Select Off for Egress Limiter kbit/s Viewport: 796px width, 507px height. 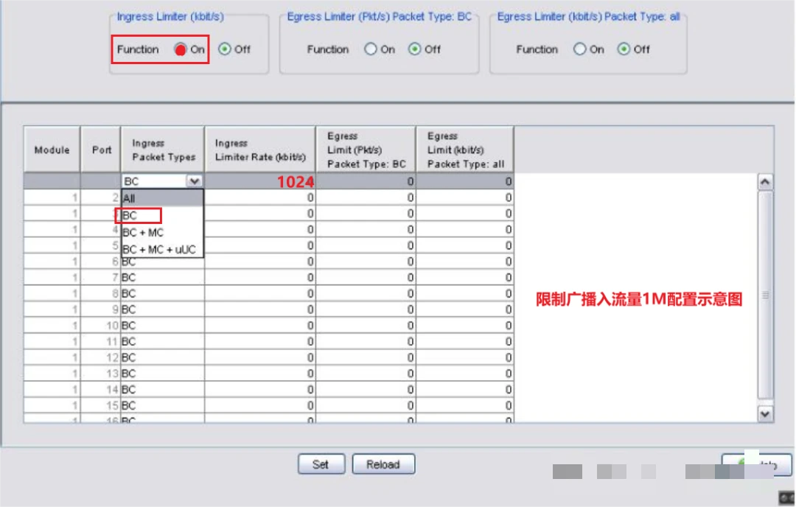point(624,49)
